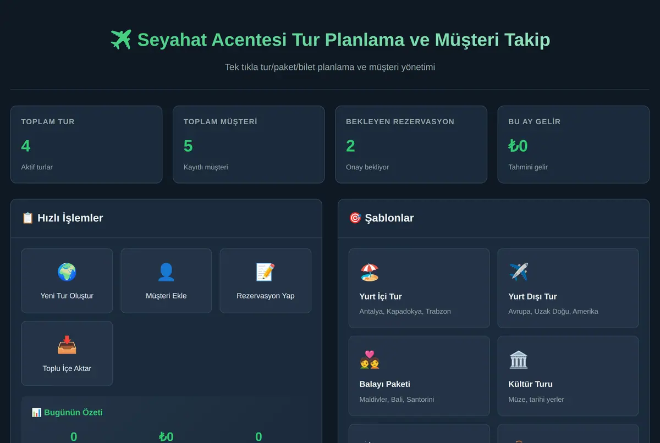Image resolution: width=660 pixels, height=443 pixels.
Task: Click the Aktif turlar caption
Action: click(37, 167)
